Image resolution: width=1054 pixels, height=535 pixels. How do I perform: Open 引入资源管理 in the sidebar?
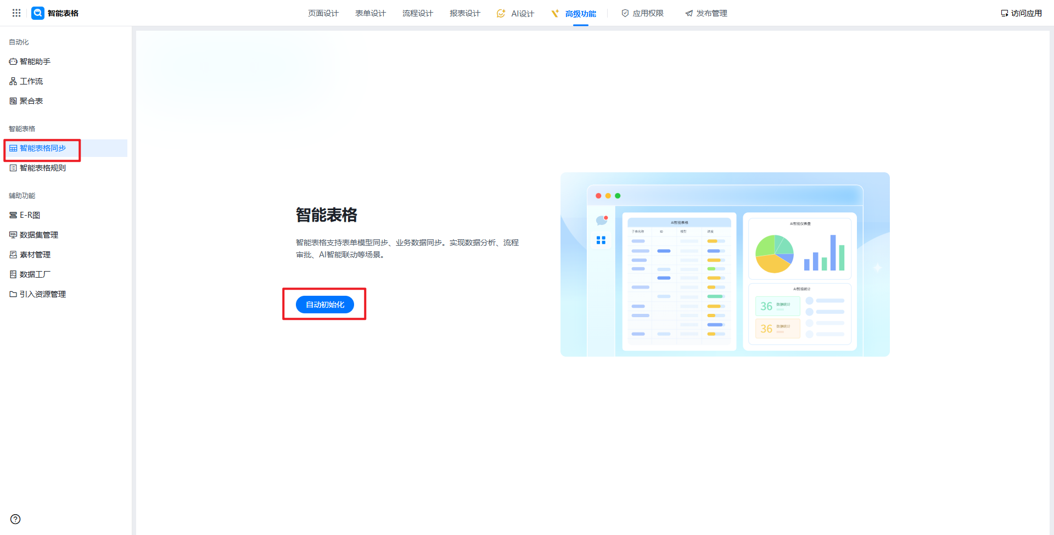(42, 294)
